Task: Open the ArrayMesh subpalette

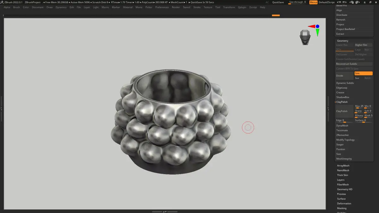Action: pyautogui.click(x=343, y=166)
